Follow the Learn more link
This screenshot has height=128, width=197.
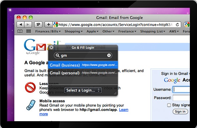tap(124, 110)
